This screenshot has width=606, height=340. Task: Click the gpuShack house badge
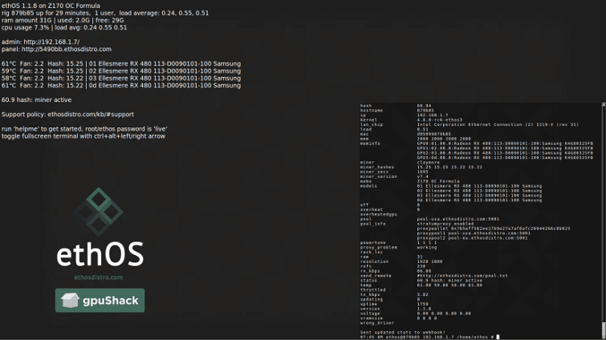coord(100,300)
